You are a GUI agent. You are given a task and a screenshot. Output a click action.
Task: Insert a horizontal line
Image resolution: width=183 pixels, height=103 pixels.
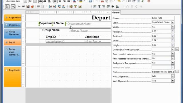pos(38,7)
